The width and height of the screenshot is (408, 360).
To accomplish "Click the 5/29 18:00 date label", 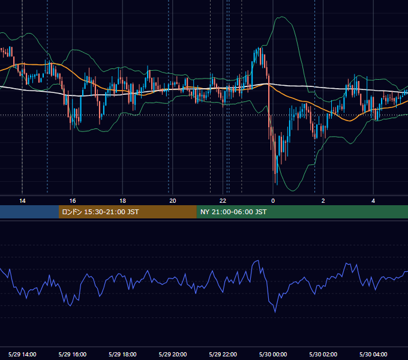I will (x=122, y=354).
